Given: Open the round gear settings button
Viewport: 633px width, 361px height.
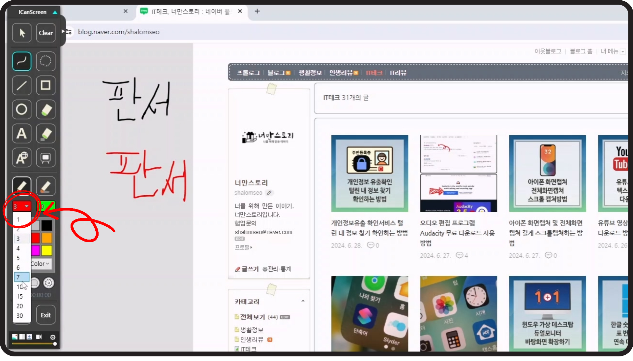Looking at the screenshot, I should [49, 283].
